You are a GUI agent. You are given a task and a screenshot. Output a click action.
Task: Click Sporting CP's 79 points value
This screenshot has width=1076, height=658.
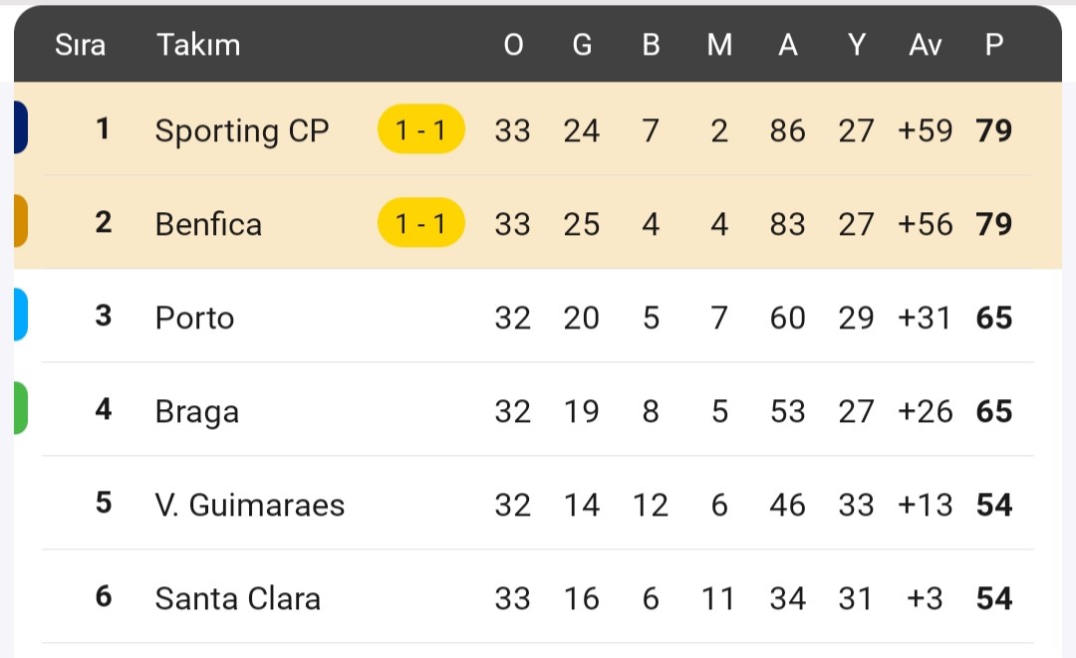point(994,130)
